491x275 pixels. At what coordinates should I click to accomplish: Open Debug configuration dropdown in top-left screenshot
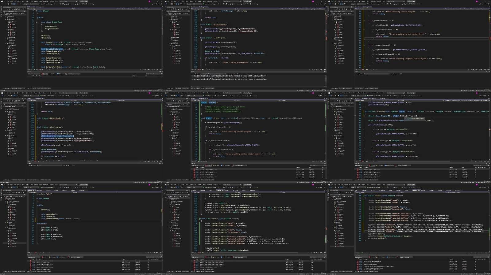(25, 4)
